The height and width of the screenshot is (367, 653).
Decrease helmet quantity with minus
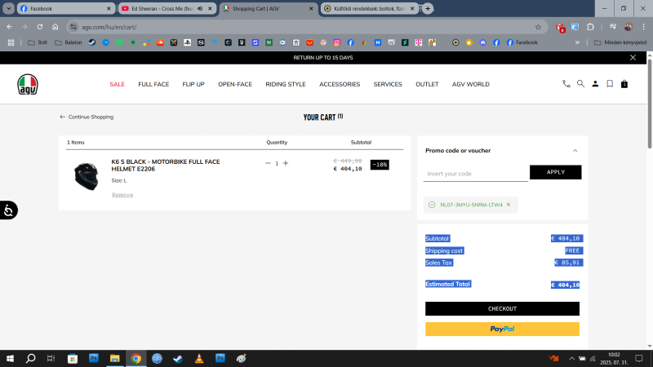click(x=268, y=163)
